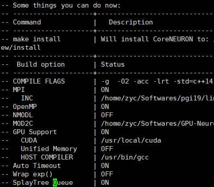Click the Wrap exp() 'OFF' status
Image resolution: width=214 pixels, height=187 pixels.
pyautogui.click(x=107, y=174)
